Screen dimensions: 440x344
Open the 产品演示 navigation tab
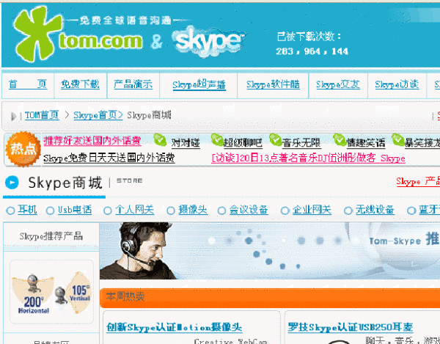[133, 84]
